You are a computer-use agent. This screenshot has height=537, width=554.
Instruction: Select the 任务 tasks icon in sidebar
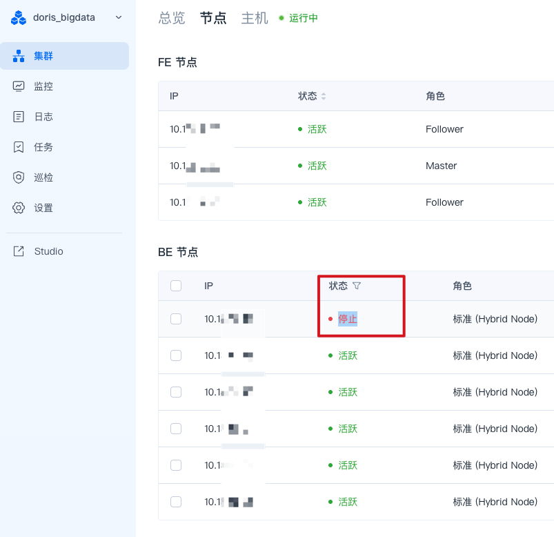pyautogui.click(x=19, y=147)
